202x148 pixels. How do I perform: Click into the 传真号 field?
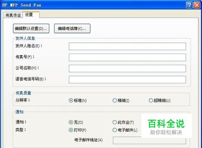coord(127,57)
